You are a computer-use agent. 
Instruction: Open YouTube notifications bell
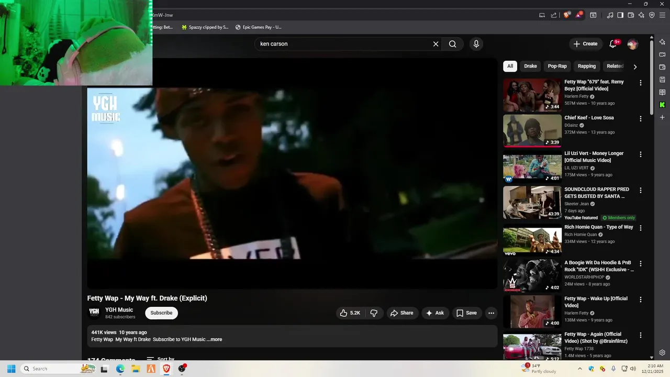613,44
